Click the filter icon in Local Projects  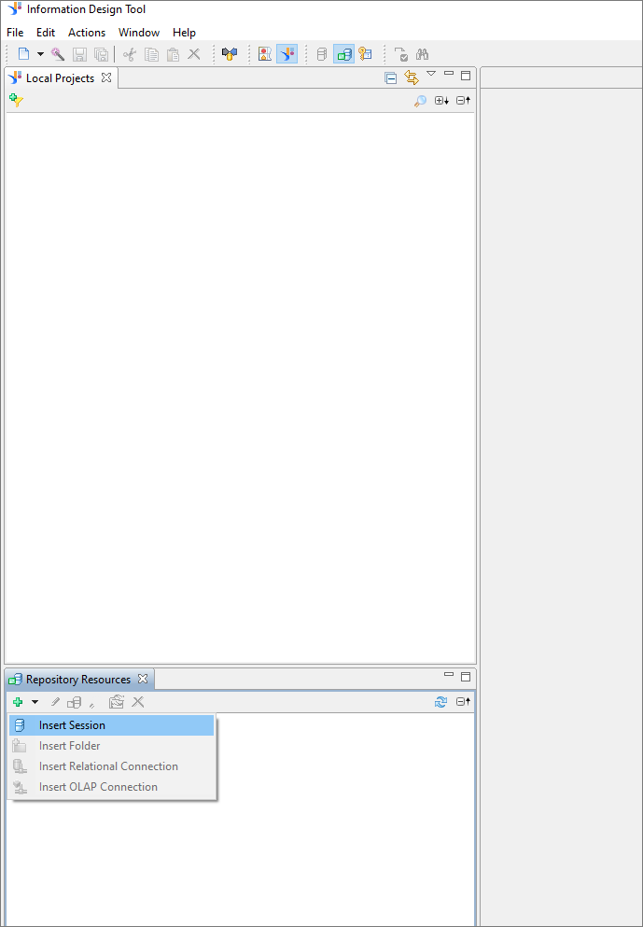pyautogui.click(x=16, y=100)
